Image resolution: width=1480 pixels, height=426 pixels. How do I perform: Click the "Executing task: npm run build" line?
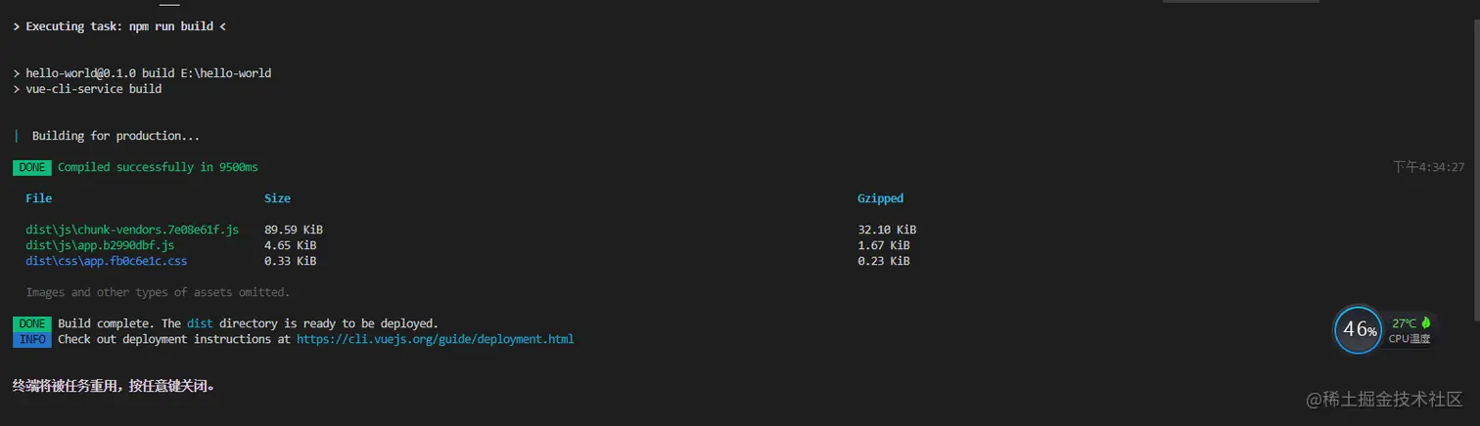tap(119, 26)
